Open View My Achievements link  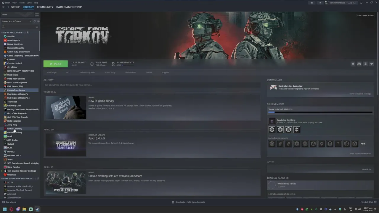tap(360, 154)
